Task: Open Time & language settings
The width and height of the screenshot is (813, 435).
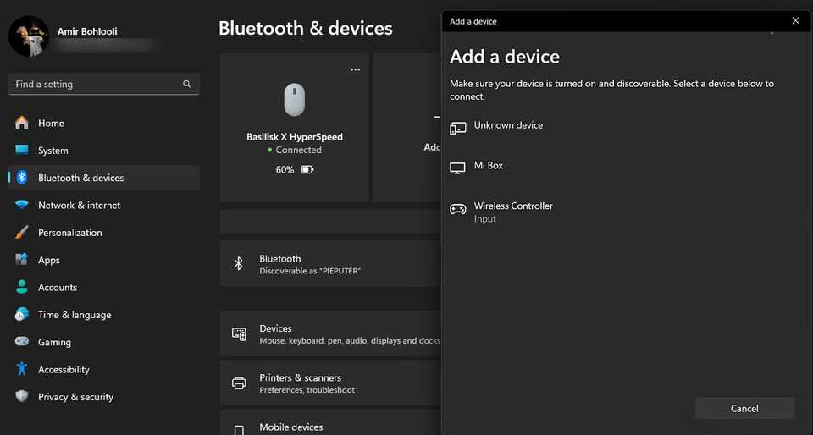Action: (x=74, y=315)
